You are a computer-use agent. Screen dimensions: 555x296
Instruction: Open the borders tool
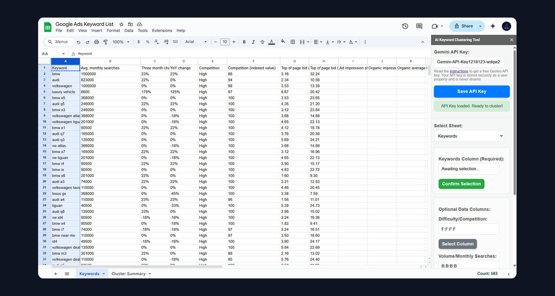(x=293, y=42)
